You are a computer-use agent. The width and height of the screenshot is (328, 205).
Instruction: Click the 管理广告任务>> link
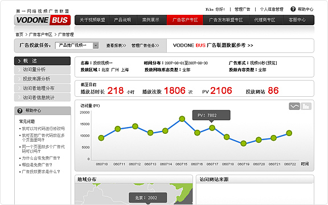145,46
